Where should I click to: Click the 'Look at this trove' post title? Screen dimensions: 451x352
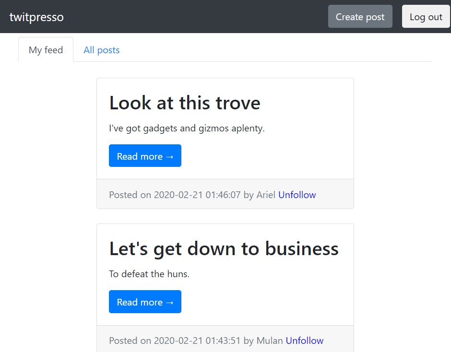coord(185,103)
